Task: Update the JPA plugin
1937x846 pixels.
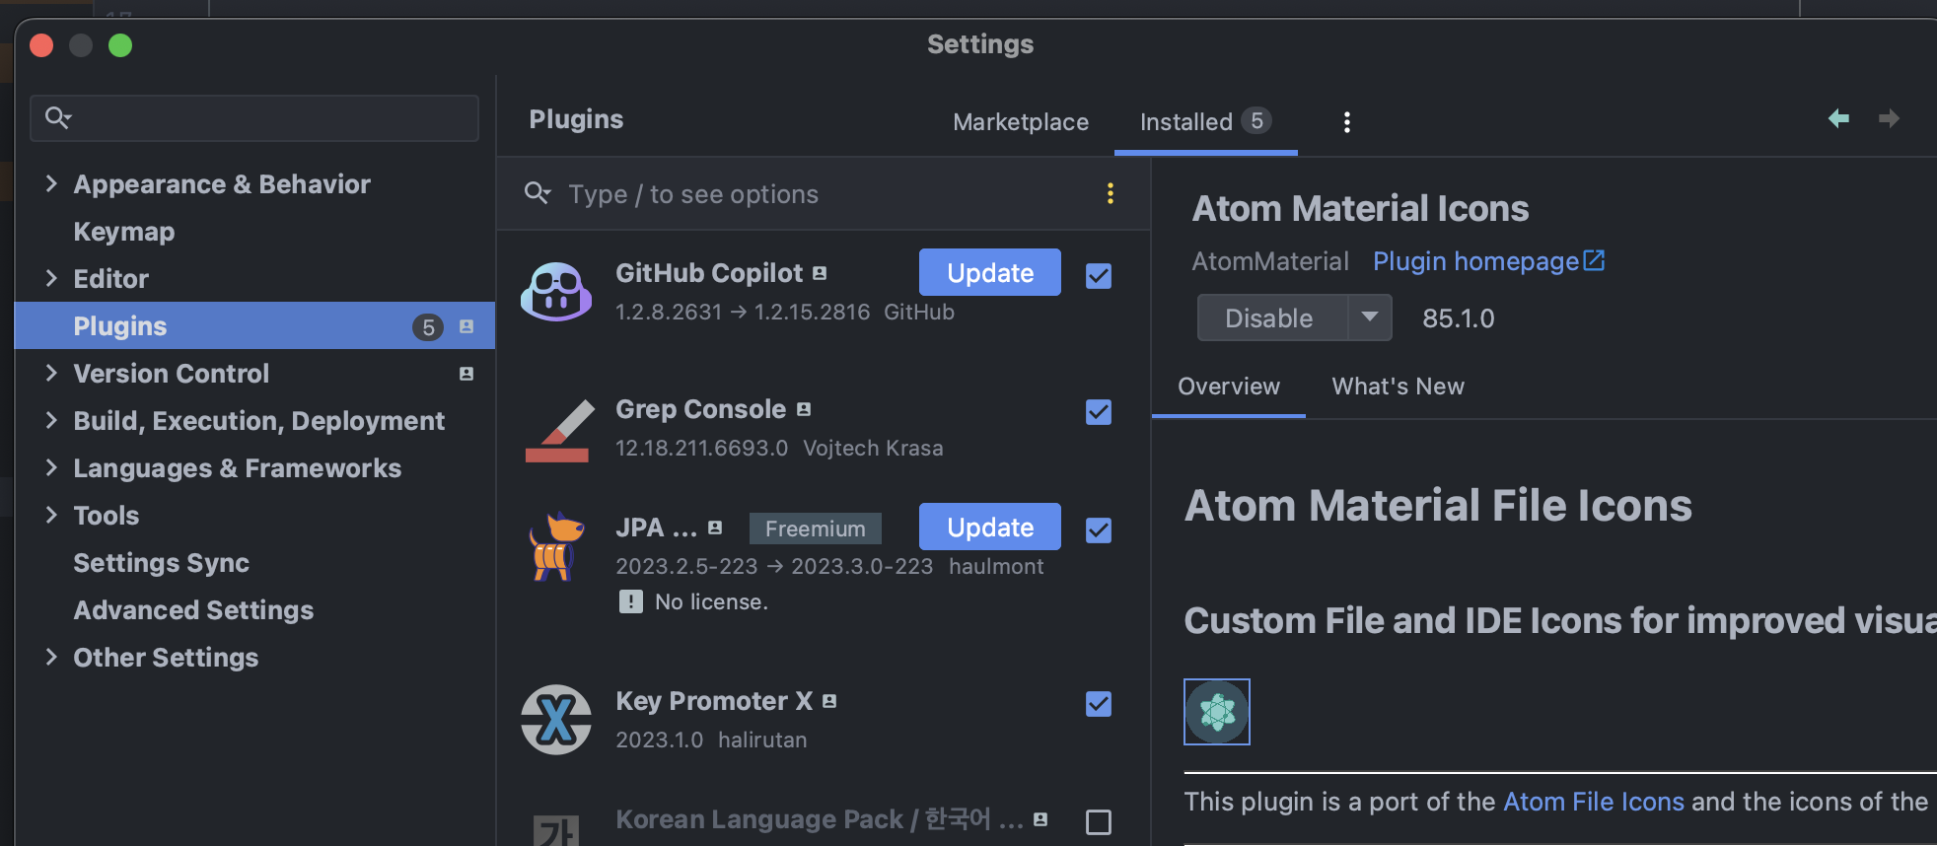Action: coord(990,527)
